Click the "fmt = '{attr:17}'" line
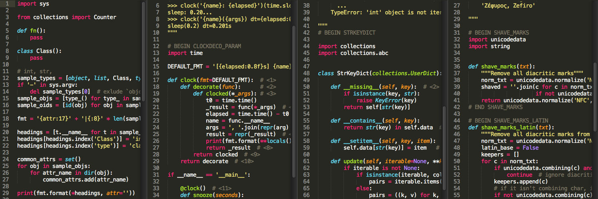Image resolution: width=598 pixels, height=199 pixels. coord(79,119)
